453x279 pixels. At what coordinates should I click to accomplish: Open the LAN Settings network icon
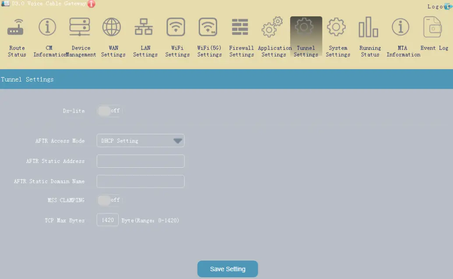pyautogui.click(x=144, y=27)
